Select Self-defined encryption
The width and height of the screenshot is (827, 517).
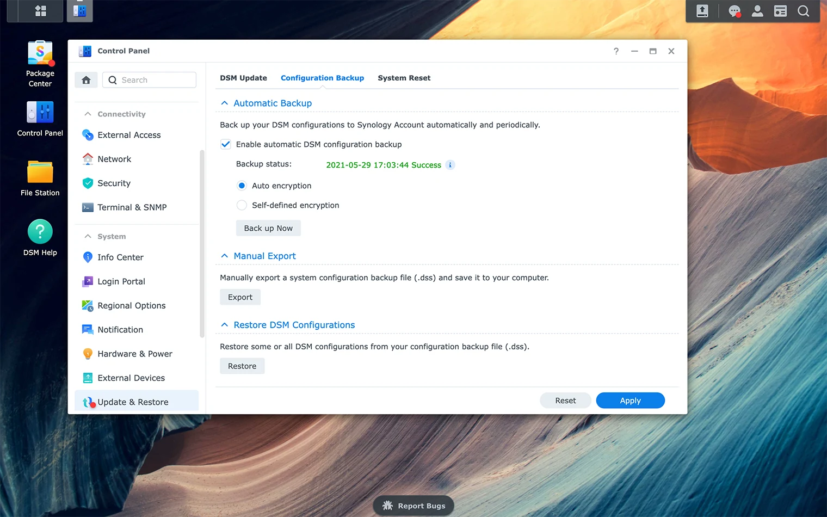pos(242,205)
